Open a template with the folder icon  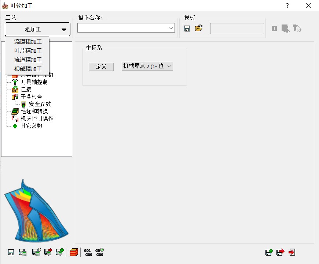pos(199,29)
